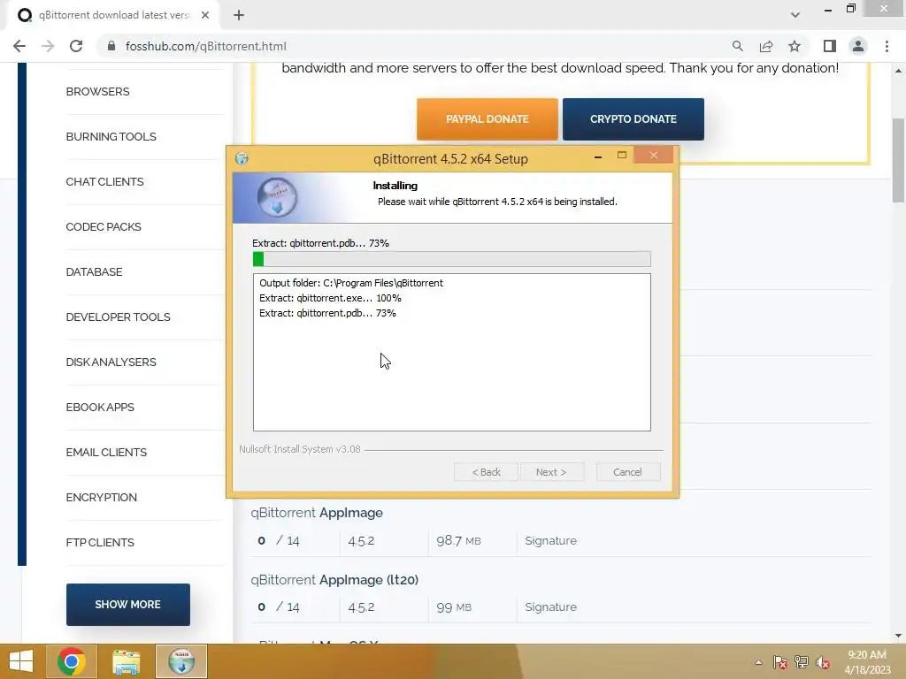
Task: Click page scrollbar thumb
Action: pos(898,161)
